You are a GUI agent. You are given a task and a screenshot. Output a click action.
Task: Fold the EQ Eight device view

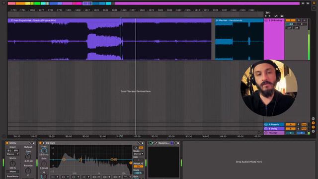[x=44, y=143]
